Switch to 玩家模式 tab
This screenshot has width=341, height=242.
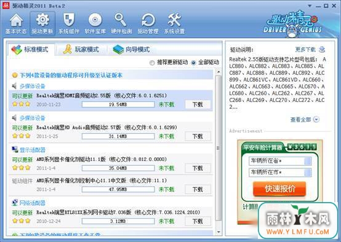[81, 50]
